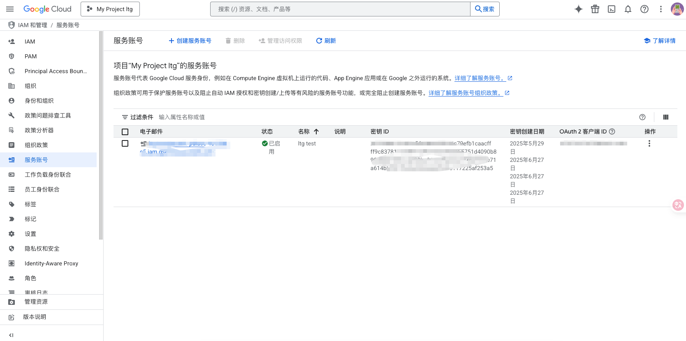Open 管理资源 at the sidebar bottom
Screen dimensions: 686x341
click(x=51, y=302)
